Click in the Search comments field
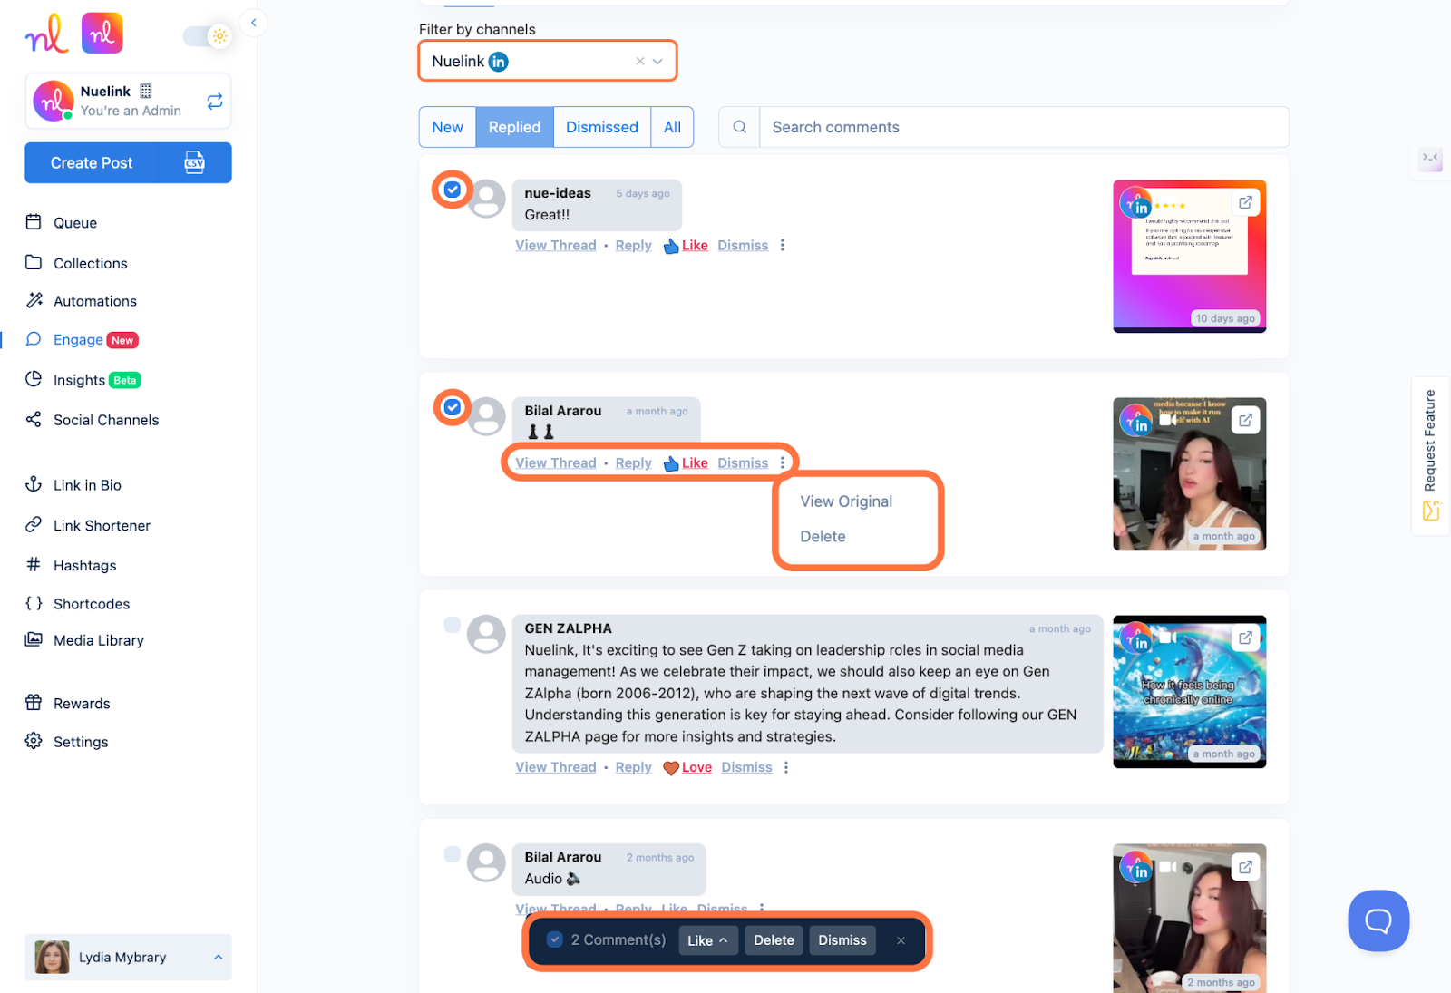 tap(1024, 127)
